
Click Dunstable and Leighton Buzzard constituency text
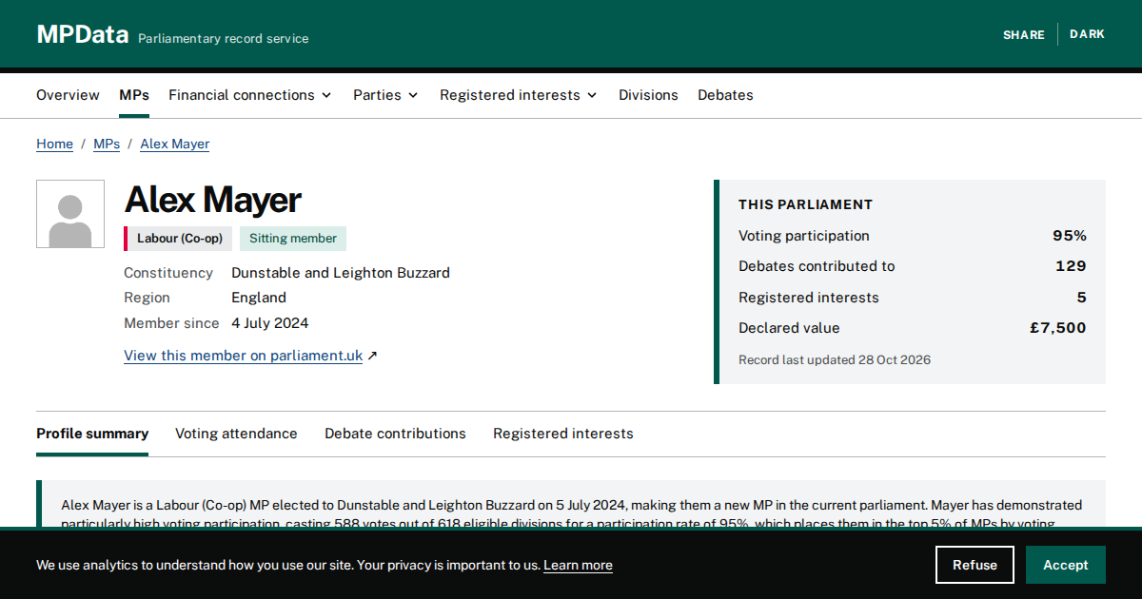[x=341, y=273]
